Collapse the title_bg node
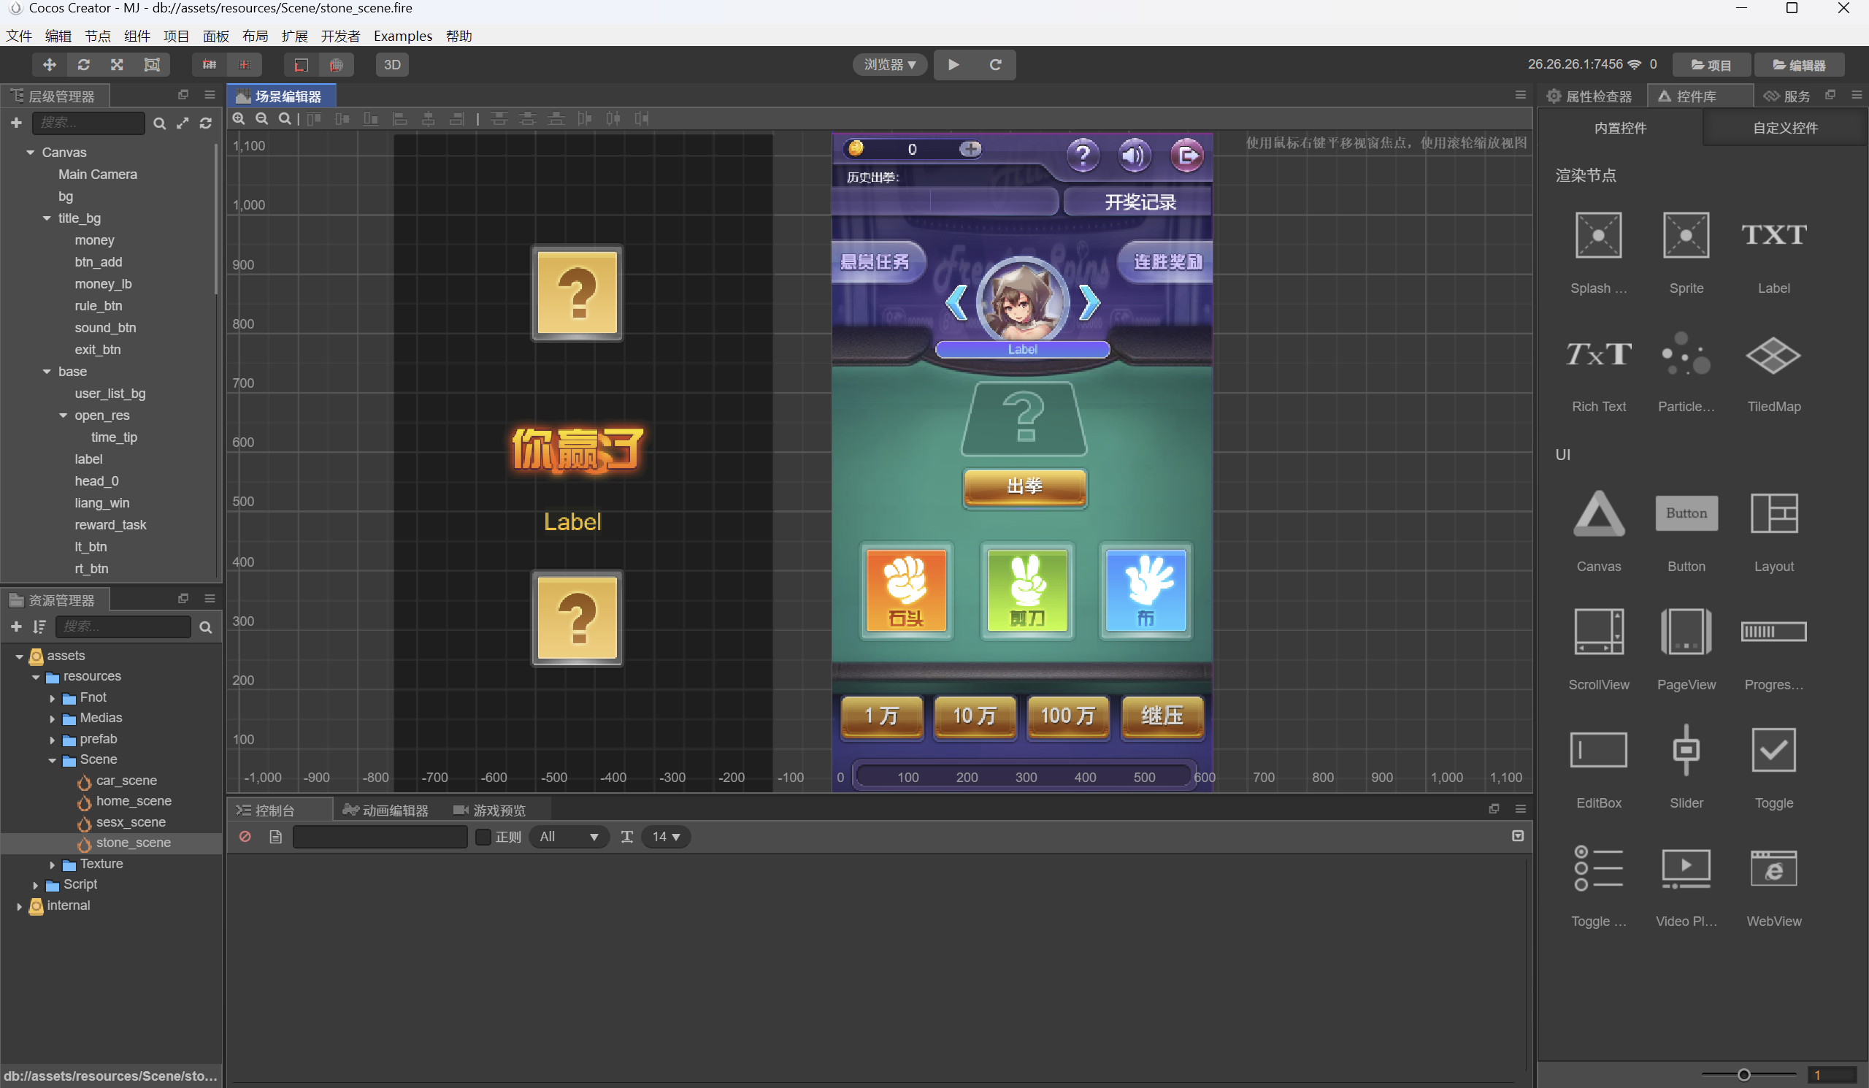 [x=47, y=218]
